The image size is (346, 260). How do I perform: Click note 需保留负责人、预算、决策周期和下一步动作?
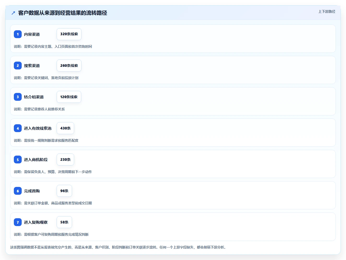point(58,172)
